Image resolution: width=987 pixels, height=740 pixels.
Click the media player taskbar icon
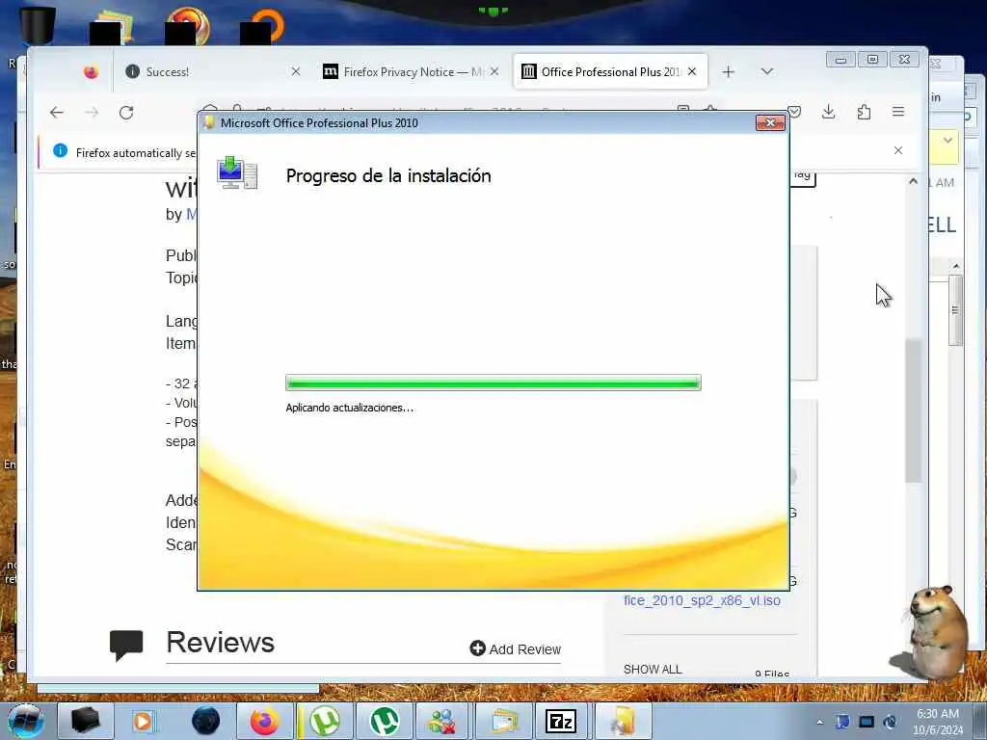143,721
